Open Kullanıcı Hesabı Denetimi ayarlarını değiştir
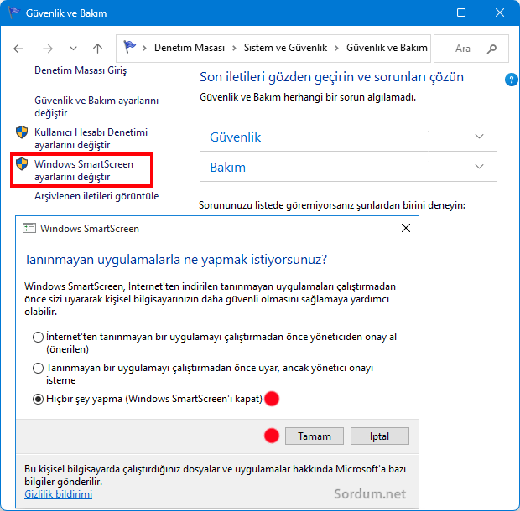 point(91,138)
